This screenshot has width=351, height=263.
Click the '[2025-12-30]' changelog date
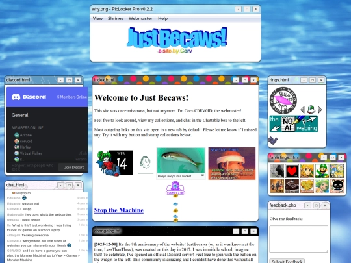106,244
